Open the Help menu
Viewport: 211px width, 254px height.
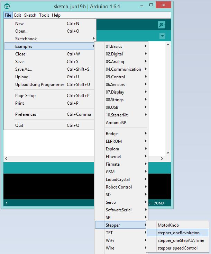click(56, 15)
